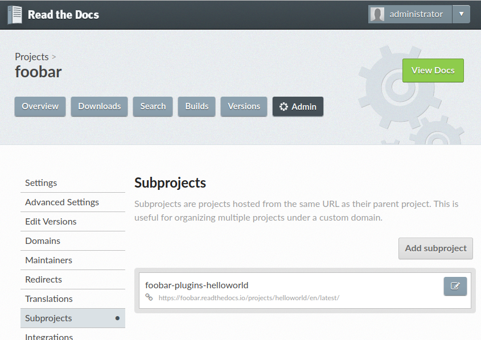Switch to the Versions tab
The image size is (481, 340).
pos(244,106)
